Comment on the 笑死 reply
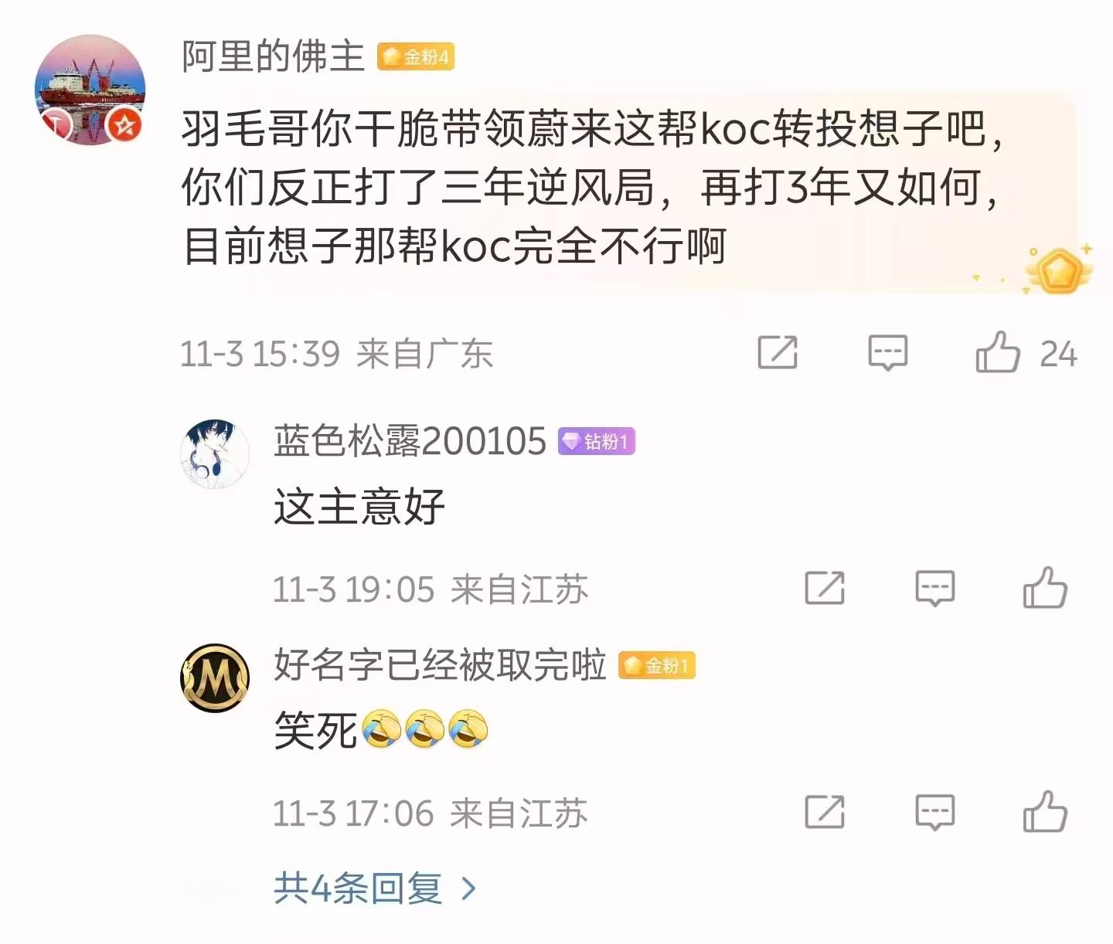Viewport: 1113px width, 944px height. (935, 812)
